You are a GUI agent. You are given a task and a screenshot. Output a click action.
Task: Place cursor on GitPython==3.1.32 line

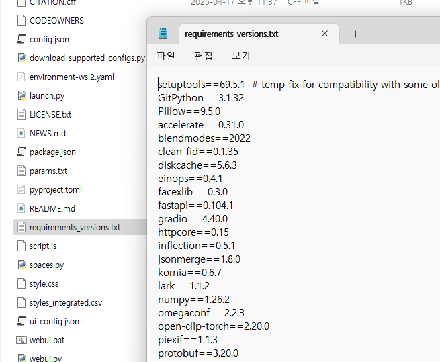(201, 98)
